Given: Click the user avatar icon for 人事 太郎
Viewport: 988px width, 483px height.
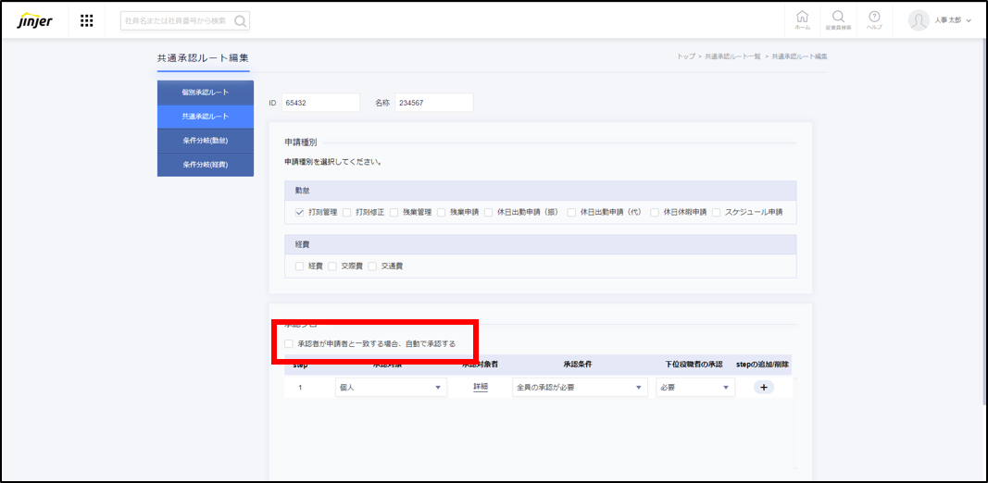Looking at the screenshot, I should (x=918, y=20).
